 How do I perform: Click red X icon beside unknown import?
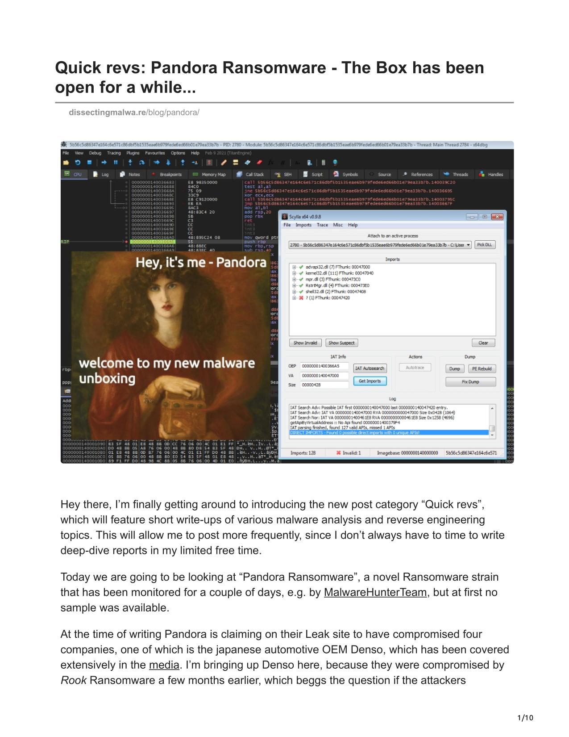click(301, 297)
